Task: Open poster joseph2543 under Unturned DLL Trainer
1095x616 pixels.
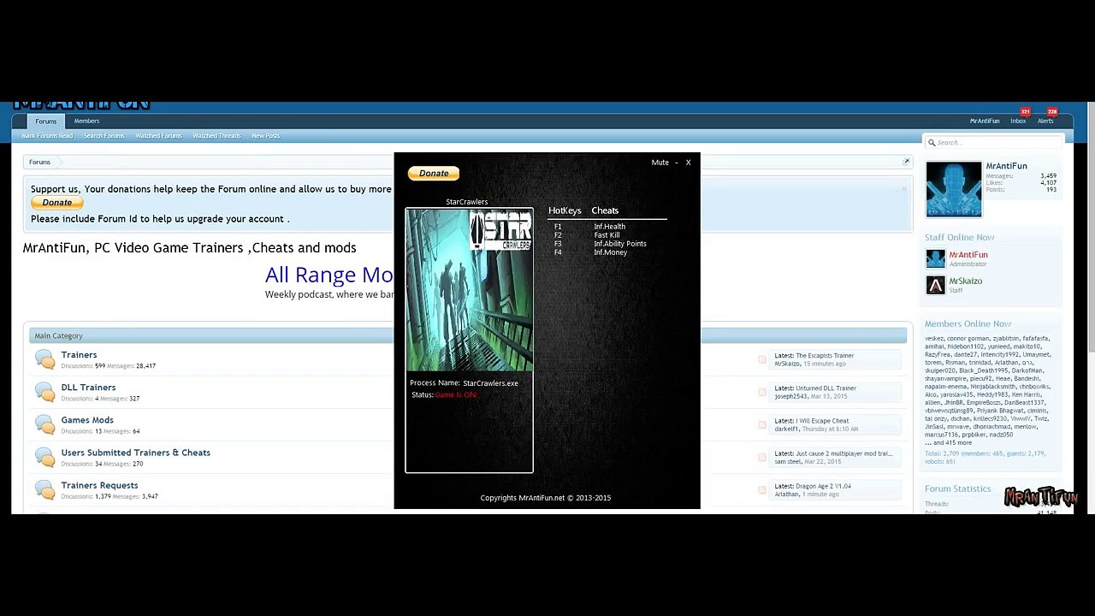Action: pos(790,396)
